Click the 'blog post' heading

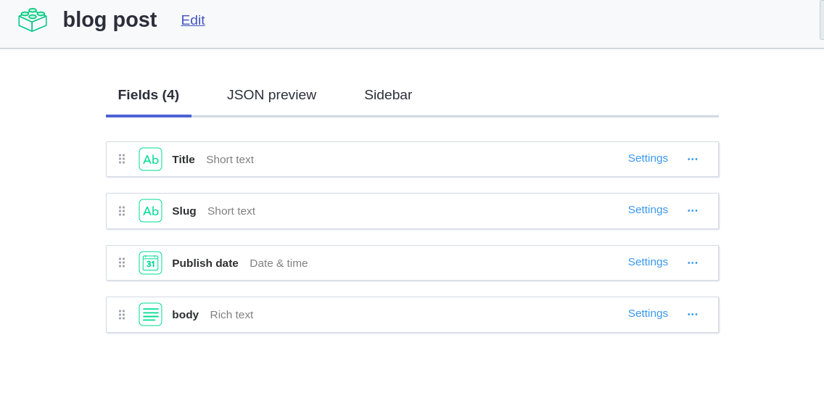click(110, 20)
